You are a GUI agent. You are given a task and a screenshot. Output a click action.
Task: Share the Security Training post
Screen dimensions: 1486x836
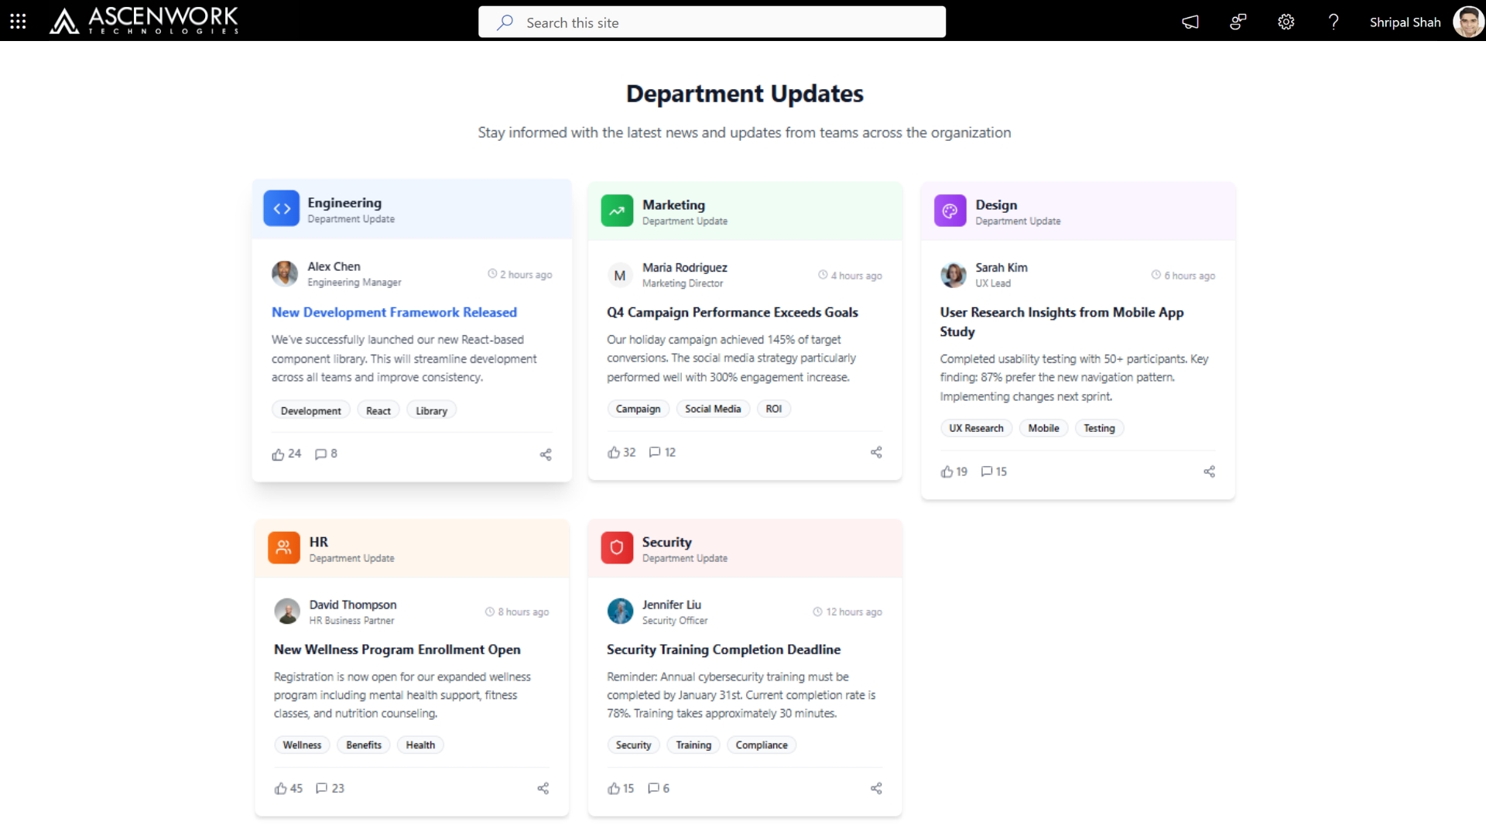(876, 788)
